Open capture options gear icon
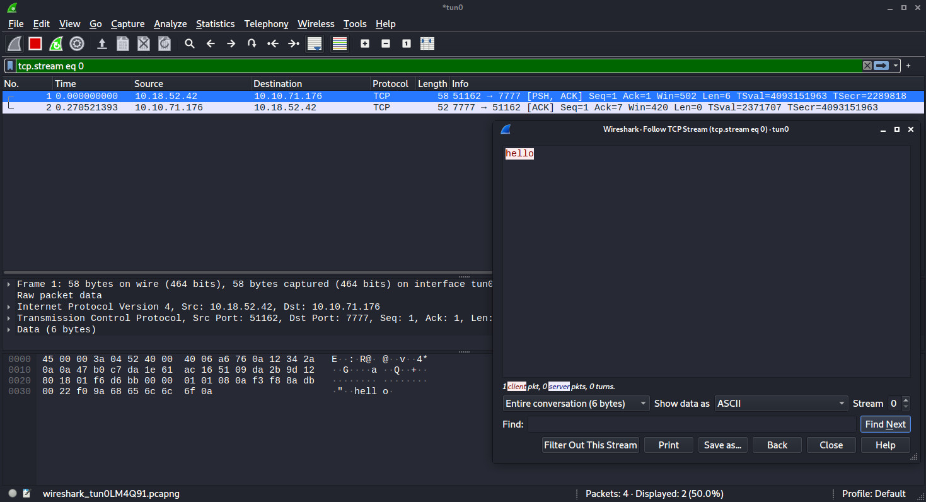Viewport: 926px width, 502px height. coord(77,44)
